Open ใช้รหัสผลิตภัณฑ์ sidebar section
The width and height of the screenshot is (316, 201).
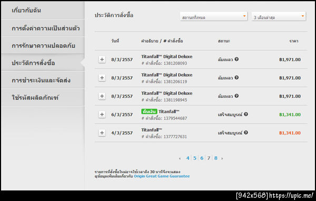(43, 98)
